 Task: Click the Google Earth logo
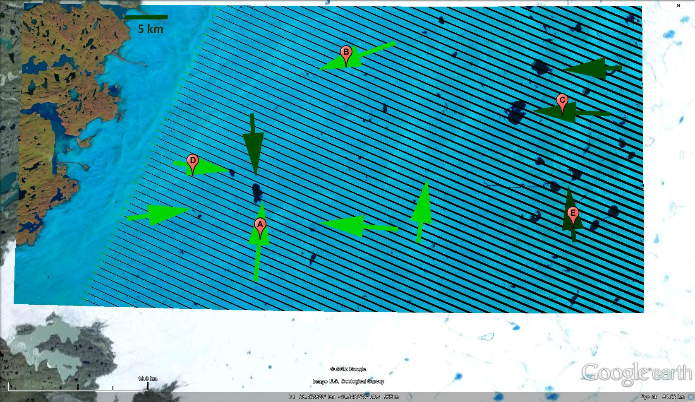coord(636,373)
